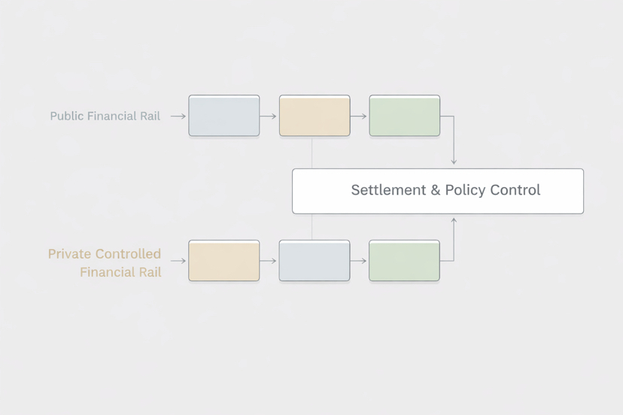Select the beige box in the public rail row
This screenshot has width=623, height=415.
point(315,116)
